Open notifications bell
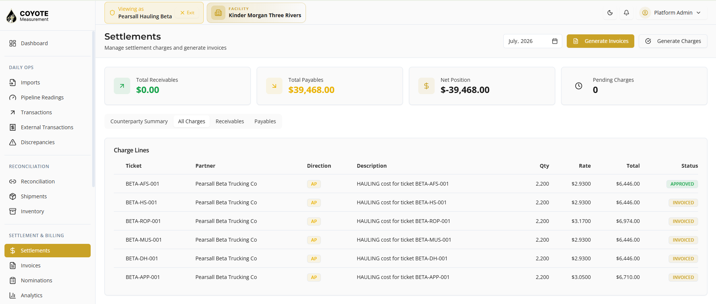 coord(626,13)
